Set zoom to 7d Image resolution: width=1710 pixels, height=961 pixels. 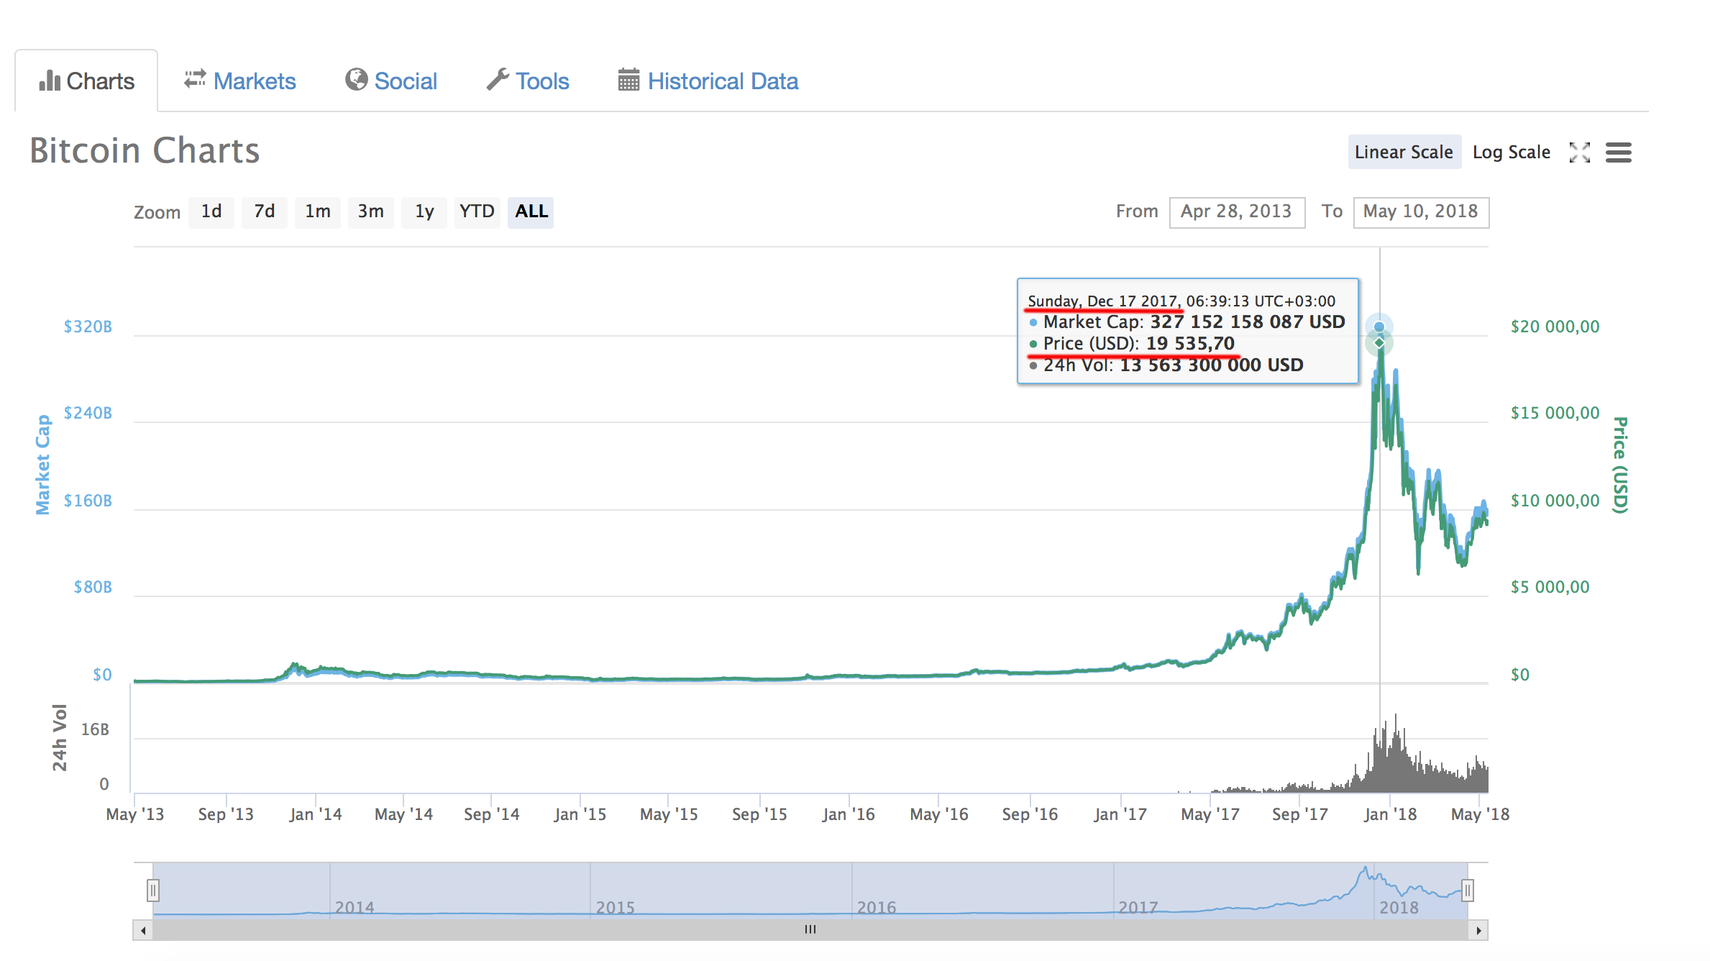265,212
